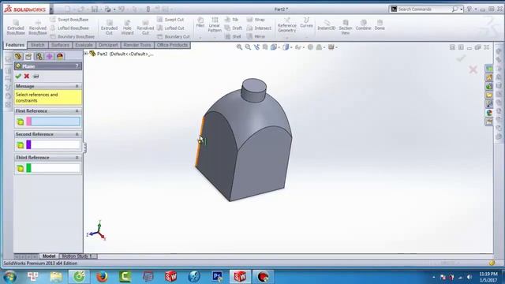Open the PropertyManager panel tab

pyautogui.click(x=28, y=56)
